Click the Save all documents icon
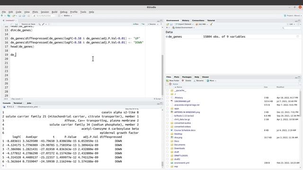 (24, 16)
